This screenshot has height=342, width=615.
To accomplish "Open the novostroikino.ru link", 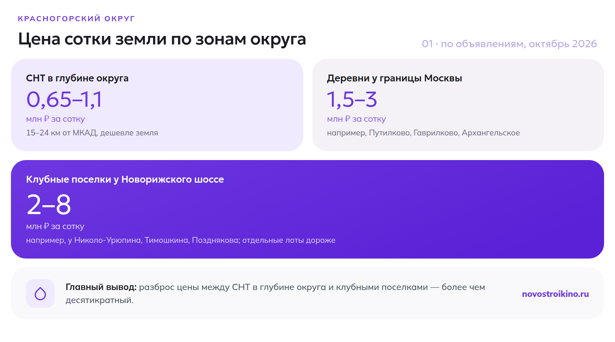I will [x=555, y=294].
